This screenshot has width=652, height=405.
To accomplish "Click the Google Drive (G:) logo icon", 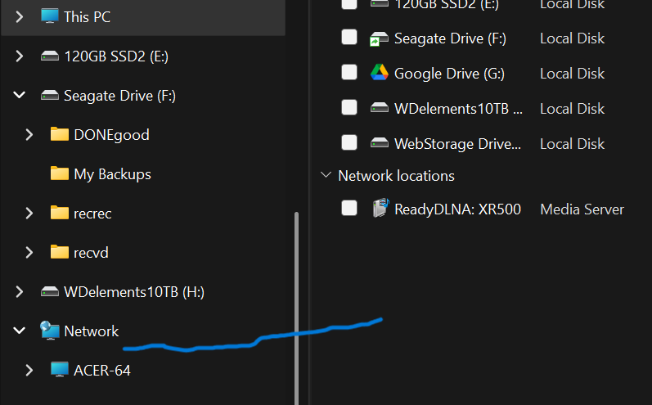I will (x=380, y=73).
